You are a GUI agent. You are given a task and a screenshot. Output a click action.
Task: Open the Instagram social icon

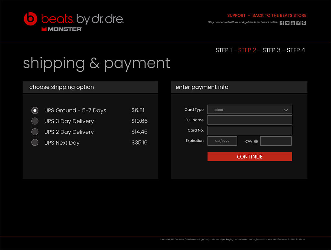298,23
